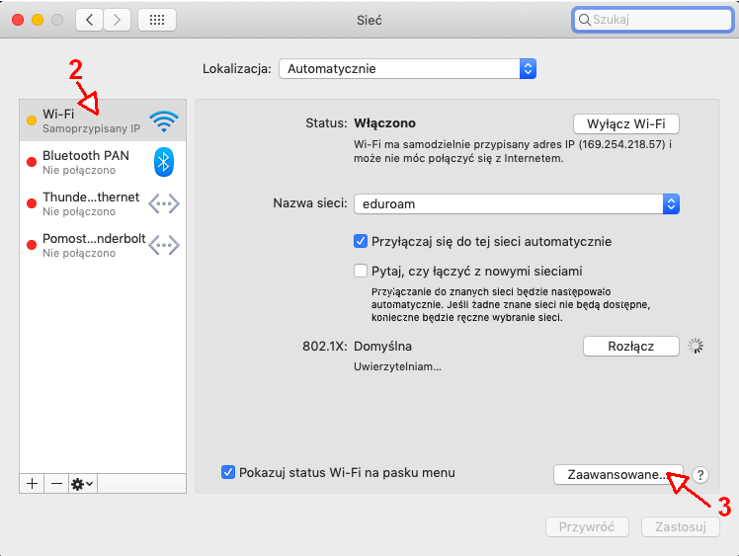
Task: Click the Thunderbolt Bridge arrows icon
Action: pyautogui.click(x=164, y=245)
